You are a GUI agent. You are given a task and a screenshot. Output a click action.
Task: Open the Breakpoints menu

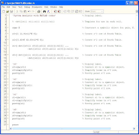(x=37, y=7)
